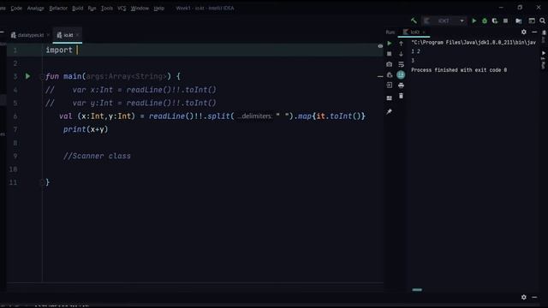Open Project Structure from toolbar
This screenshot has width=548, height=308.
click(519, 21)
